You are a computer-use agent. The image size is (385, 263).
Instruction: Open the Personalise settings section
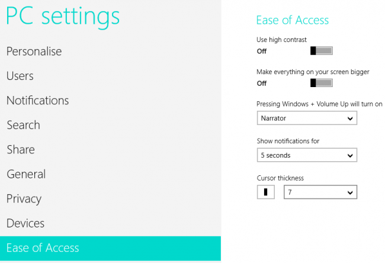pyautogui.click(x=34, y=52)
